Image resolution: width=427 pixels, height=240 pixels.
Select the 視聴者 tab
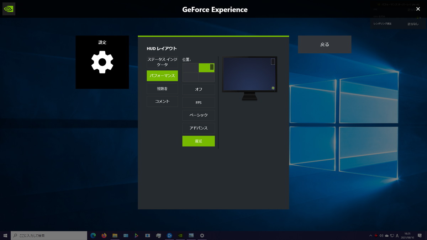(x=162, y=89)
